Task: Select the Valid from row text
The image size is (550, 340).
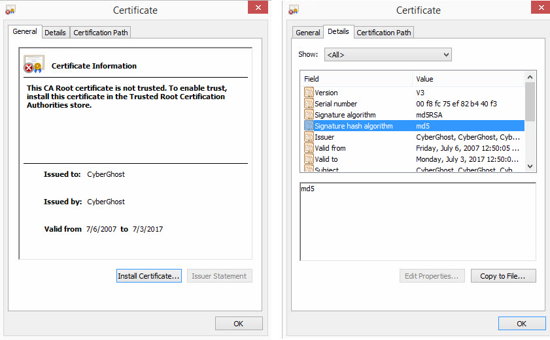Action: (330, 148)
